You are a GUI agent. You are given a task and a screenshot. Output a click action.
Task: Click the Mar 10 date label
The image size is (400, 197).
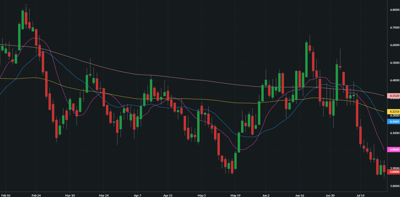(x=70, y=195)
